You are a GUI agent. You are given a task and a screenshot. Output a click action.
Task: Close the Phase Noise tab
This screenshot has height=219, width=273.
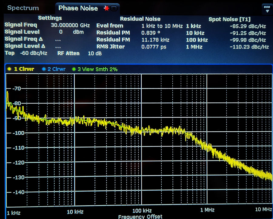pos(114,8)
